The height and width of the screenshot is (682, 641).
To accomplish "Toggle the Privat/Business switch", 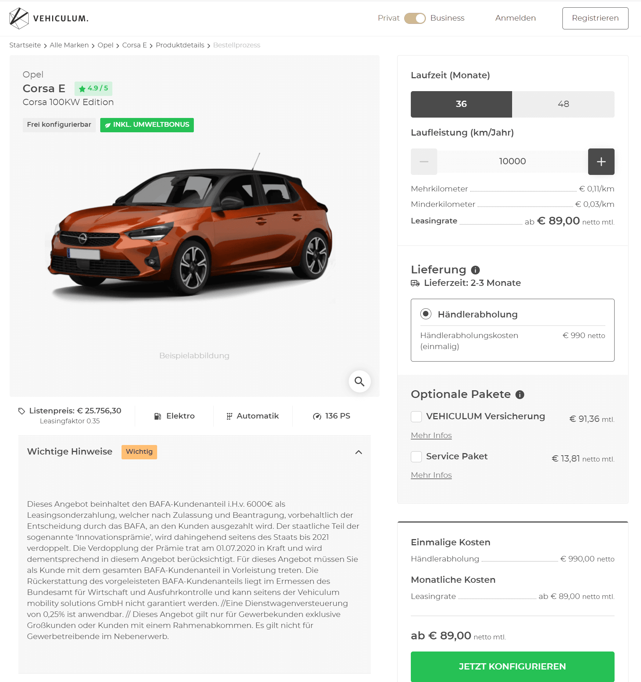I will tap(415, 18).
